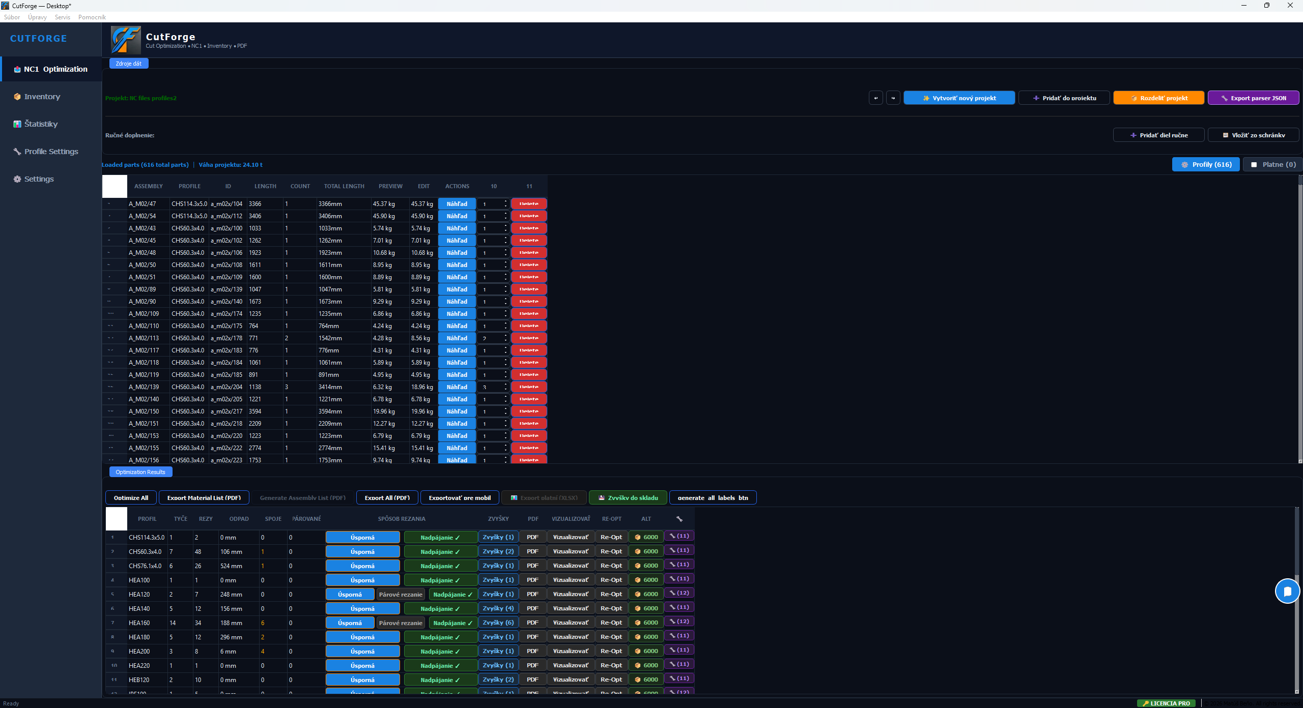Open the Pomocník menu
1303x708 pixels.
(92, 17)
